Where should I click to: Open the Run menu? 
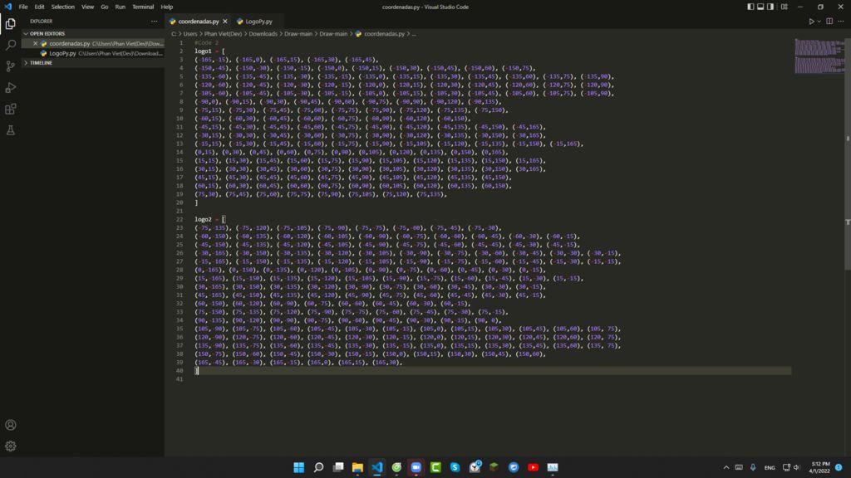pyautogui.click(x=120, y=7)
